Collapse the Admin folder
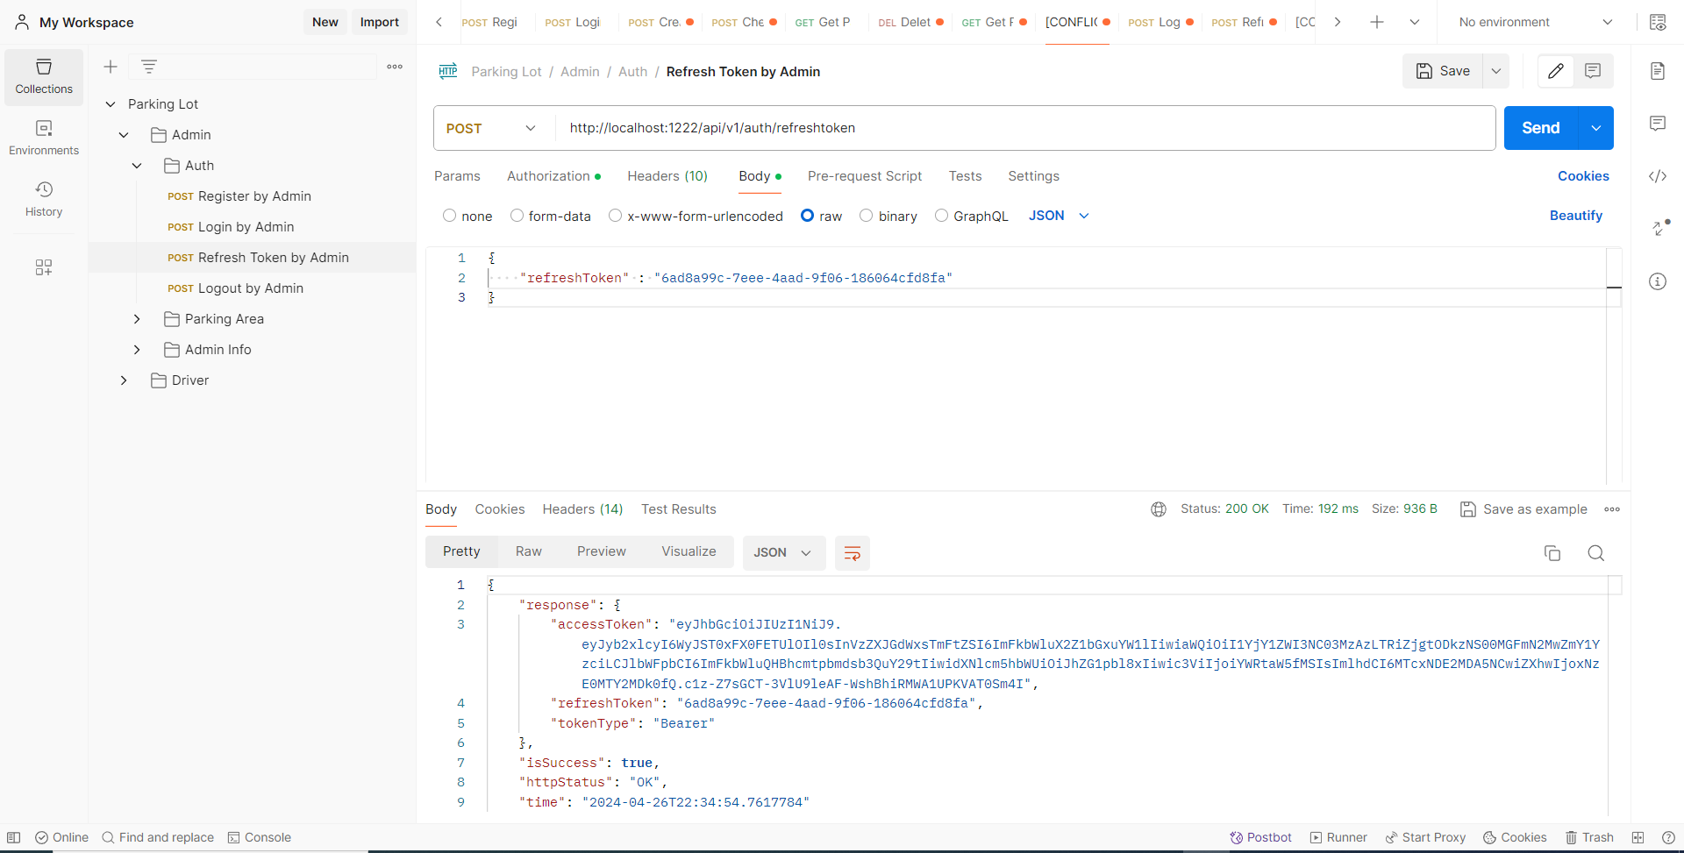 [x=124, y=135]
